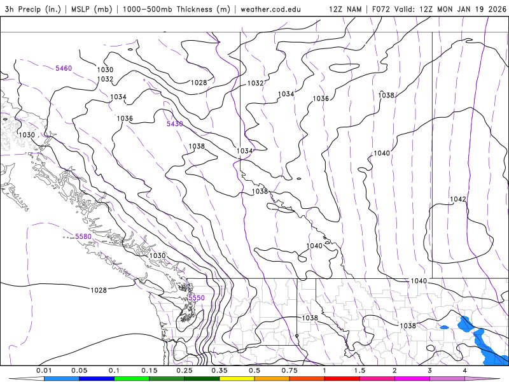The width and height of the screenshot is (509, 382).
Task: Pick the yellow 0.35–0.5 legend swatch
Action: 237,379
